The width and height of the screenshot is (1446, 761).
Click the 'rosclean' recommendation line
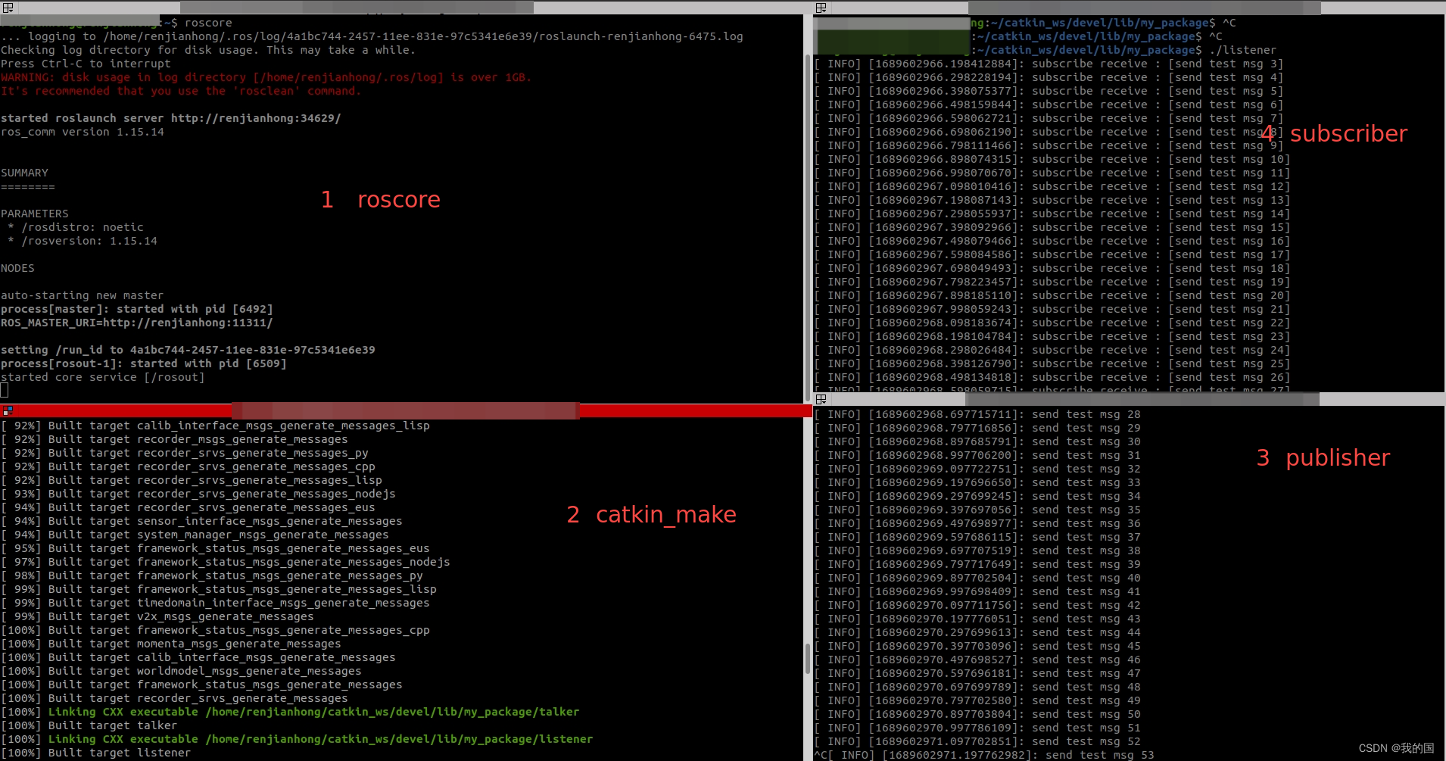coord(181,91)
